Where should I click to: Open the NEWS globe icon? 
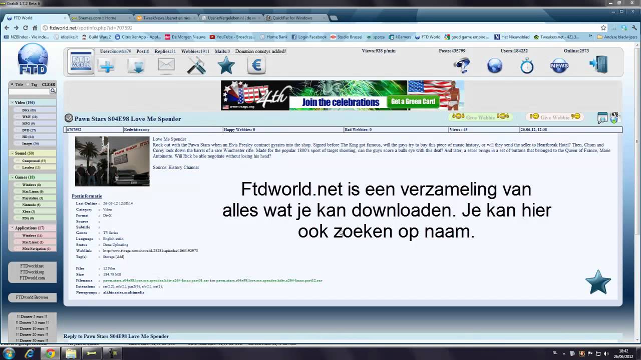[559, 65]
